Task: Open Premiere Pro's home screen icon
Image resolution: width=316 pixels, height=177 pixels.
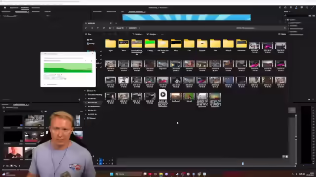Action: point(5,8)
